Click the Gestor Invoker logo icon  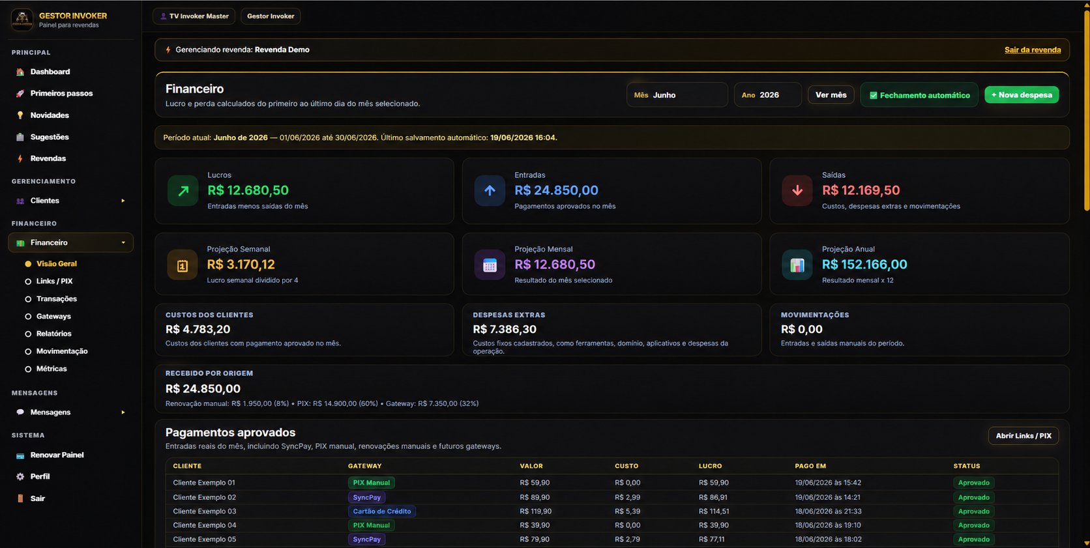click(x=22, y=20)
